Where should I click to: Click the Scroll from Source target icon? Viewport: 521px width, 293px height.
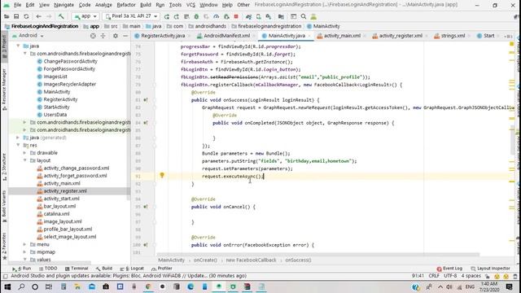click(93, 36)
